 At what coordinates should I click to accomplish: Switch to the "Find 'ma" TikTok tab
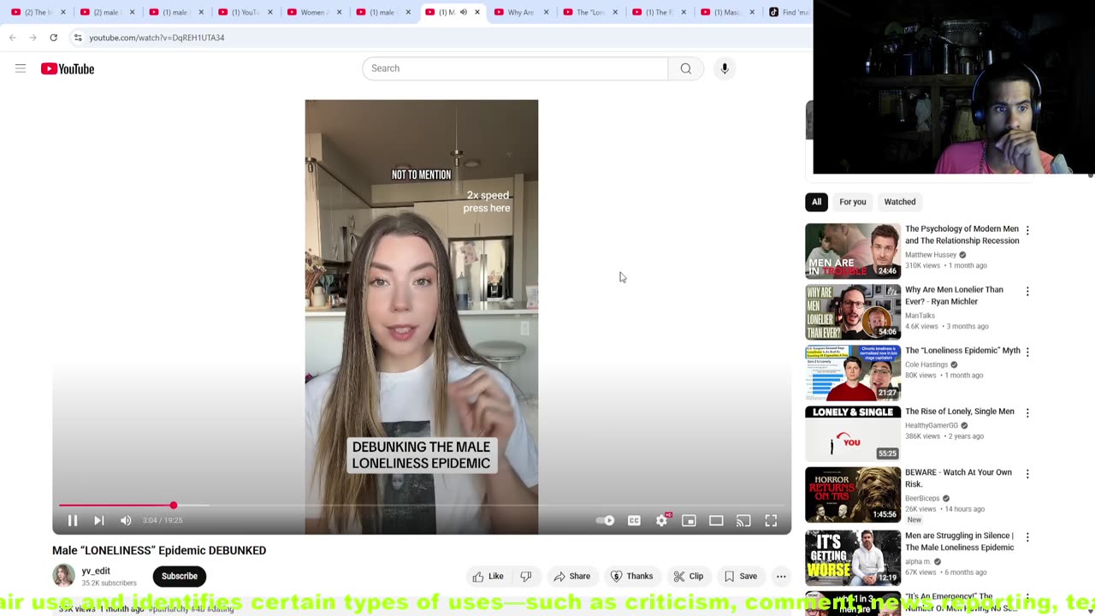click(x=788, y=12)
